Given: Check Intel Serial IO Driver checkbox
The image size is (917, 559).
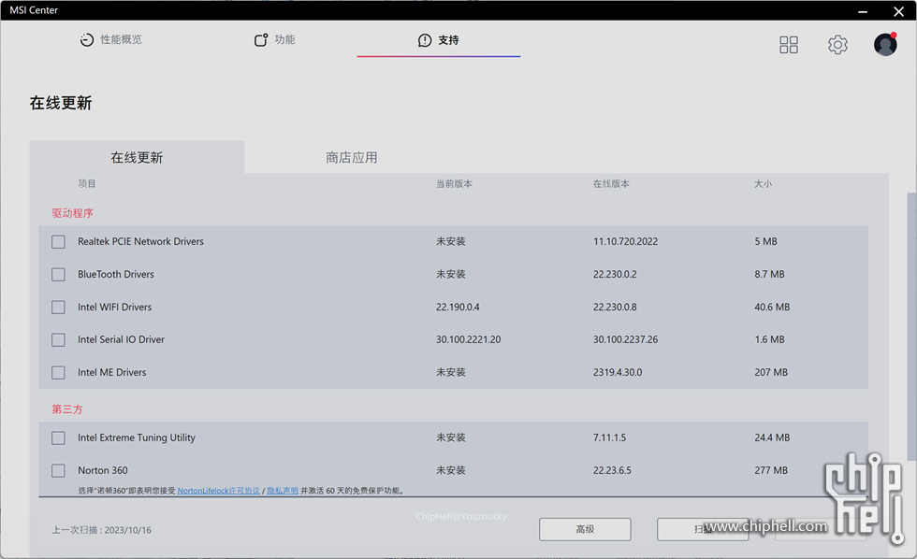Looking at the screenshot, I should (58, 339).
